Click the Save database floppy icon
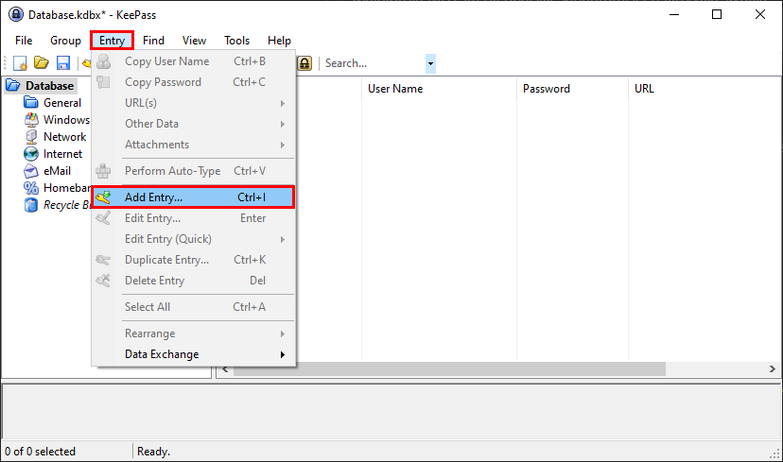783x462 pixels. [63, 63]
